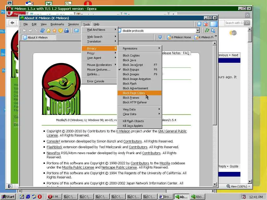Click Opera View (100%) zoom control
This screenshot has height=200, width=267.
point(238,186)
